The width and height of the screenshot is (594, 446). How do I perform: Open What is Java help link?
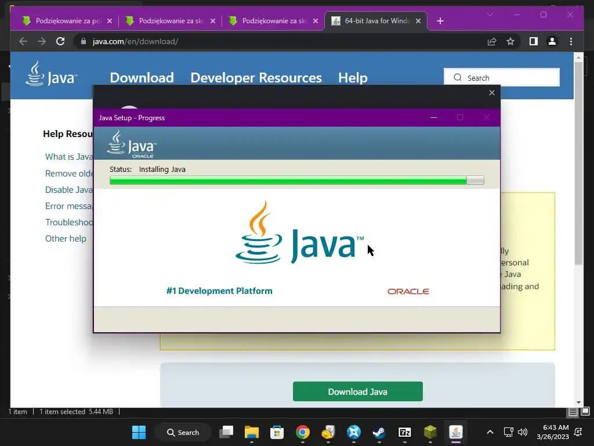[69, 157]
